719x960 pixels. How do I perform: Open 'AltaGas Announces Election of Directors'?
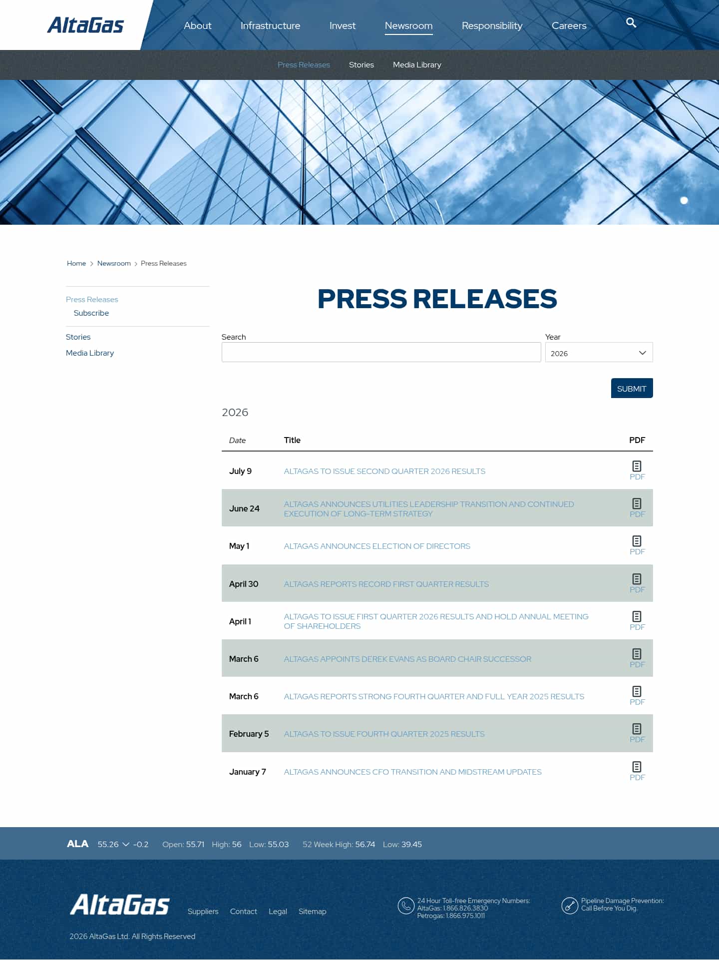click(x=377, y=546)
